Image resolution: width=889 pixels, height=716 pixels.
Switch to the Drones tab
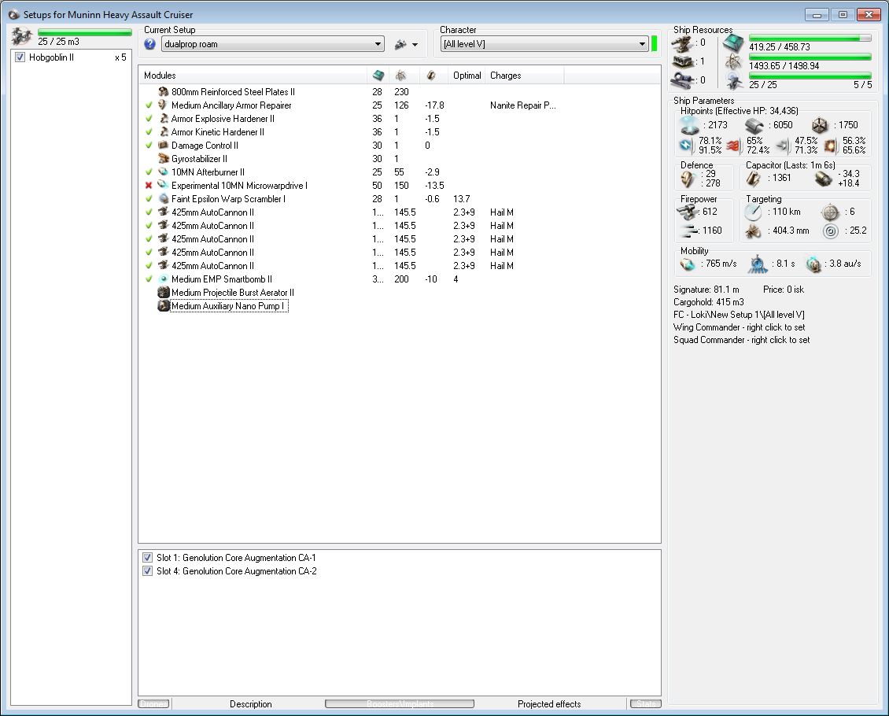point(153,703)
